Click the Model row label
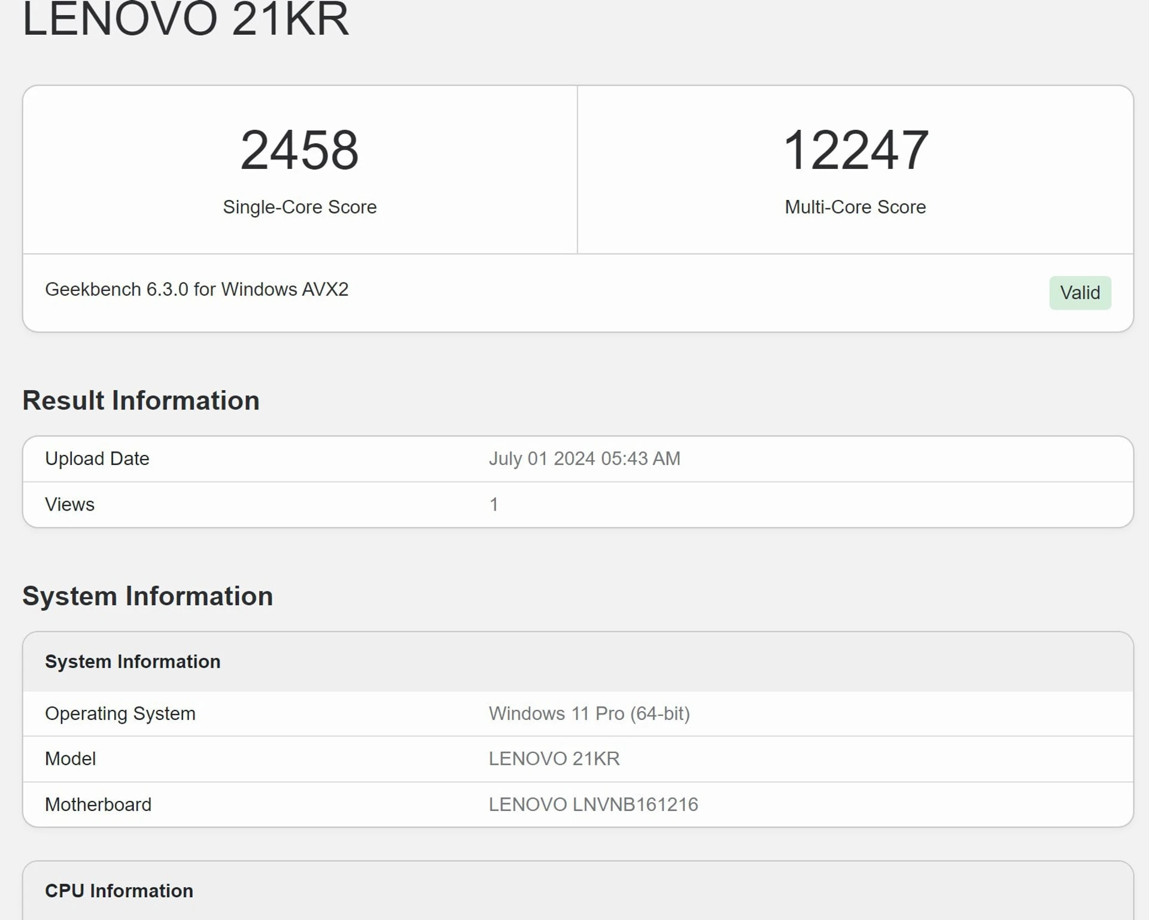1149x920 pixels. [70, 759]
